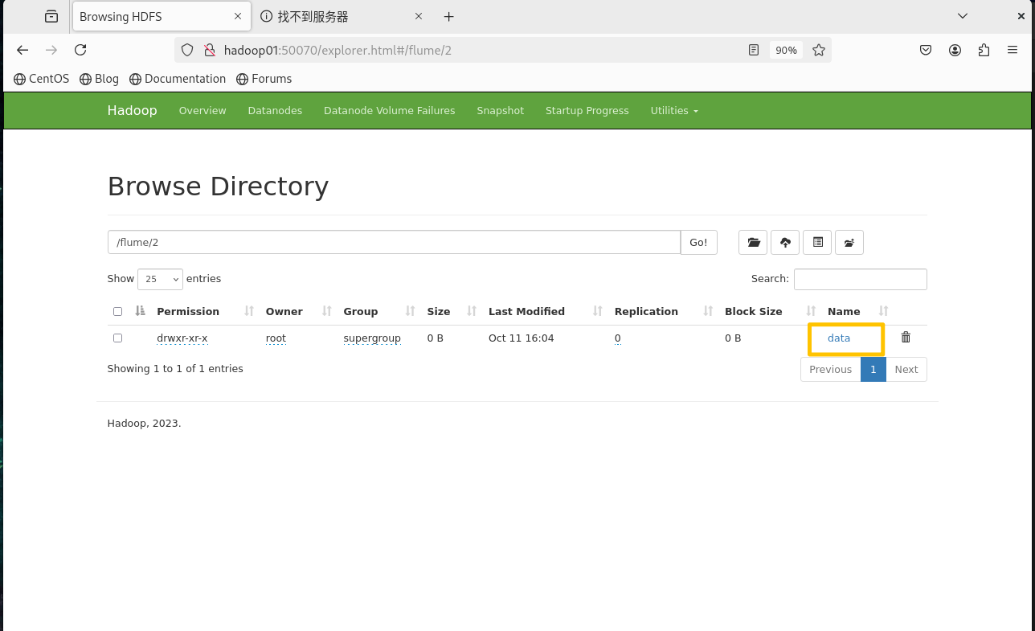This screenshot has height=631, width=1035.
Task: Open Datanode Volume Failures page
Action: (389, 111)
